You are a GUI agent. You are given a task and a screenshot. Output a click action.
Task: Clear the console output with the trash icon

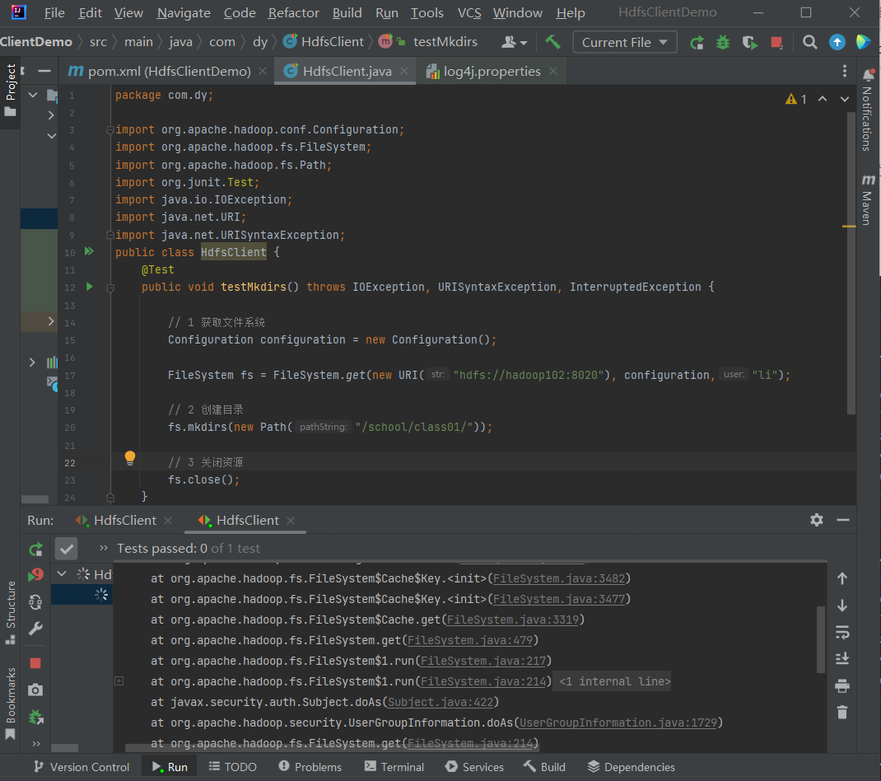pyautogui.click(x=841, y=713)
